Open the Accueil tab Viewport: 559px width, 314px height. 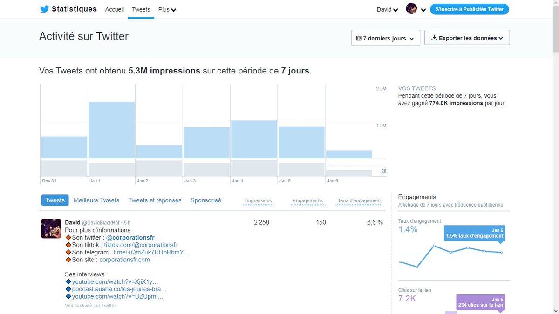(115, 9)
